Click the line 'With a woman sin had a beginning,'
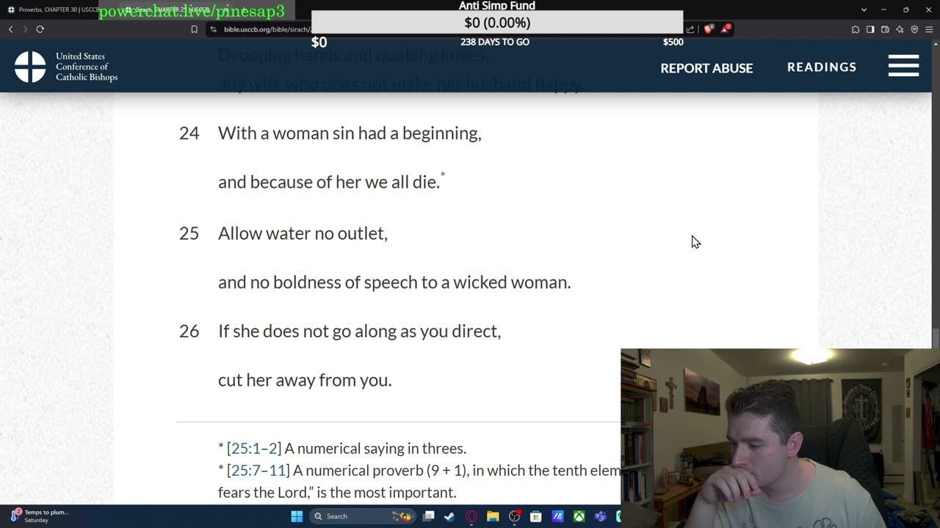The height and width of the screenshot is (528, 940). point(350,133)
